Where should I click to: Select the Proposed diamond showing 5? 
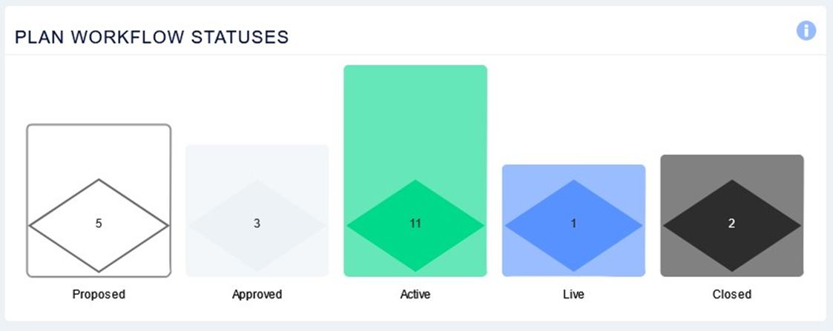[99, 225]
